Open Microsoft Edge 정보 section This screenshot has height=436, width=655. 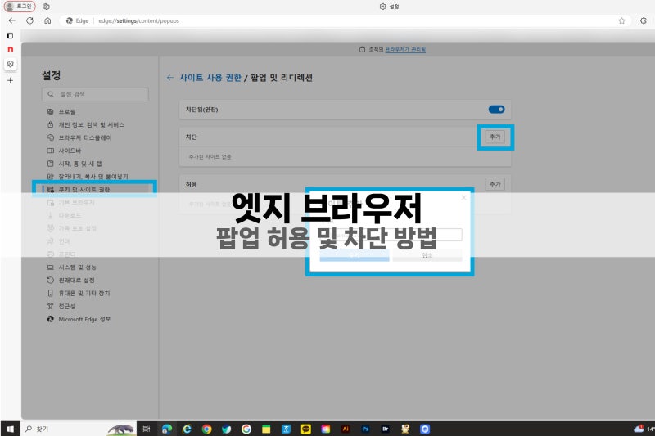(84, 319)
